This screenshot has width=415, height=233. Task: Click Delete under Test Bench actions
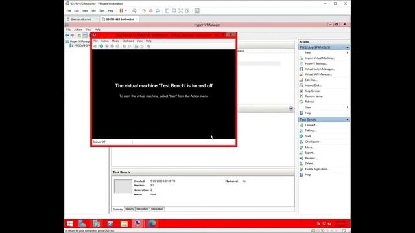310,164
